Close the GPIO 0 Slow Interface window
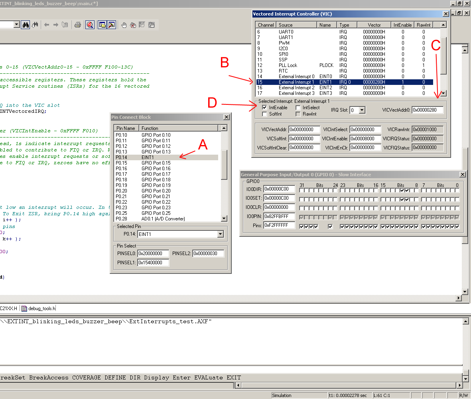This screenshot has height=399, width=471. tap(463, 175)
